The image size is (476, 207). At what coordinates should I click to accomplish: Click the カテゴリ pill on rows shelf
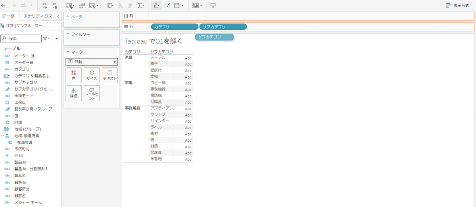[175, 27]
